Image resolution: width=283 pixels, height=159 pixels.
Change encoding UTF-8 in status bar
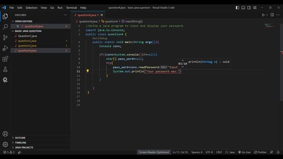point(209,152)
